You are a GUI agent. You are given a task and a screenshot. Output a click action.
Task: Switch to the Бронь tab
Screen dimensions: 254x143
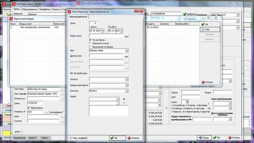[x=17, y=9]
